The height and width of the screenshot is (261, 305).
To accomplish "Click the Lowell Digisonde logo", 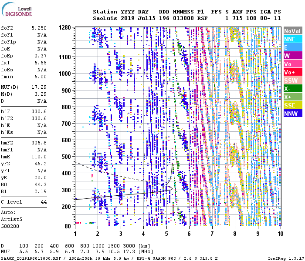I will coord(17,10).
